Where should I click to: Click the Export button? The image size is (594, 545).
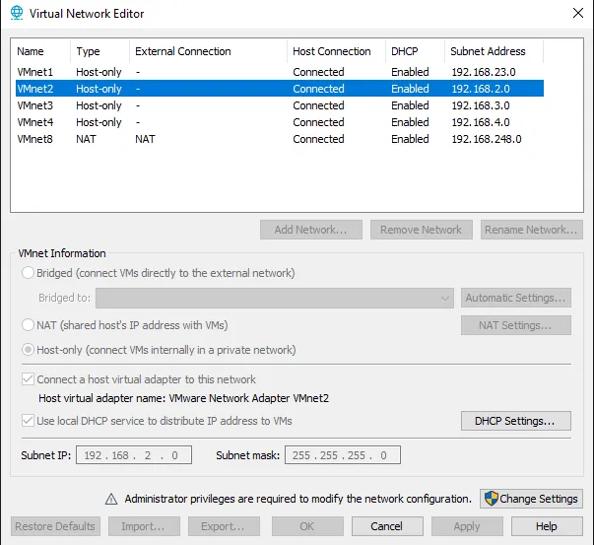click(224, 526)
